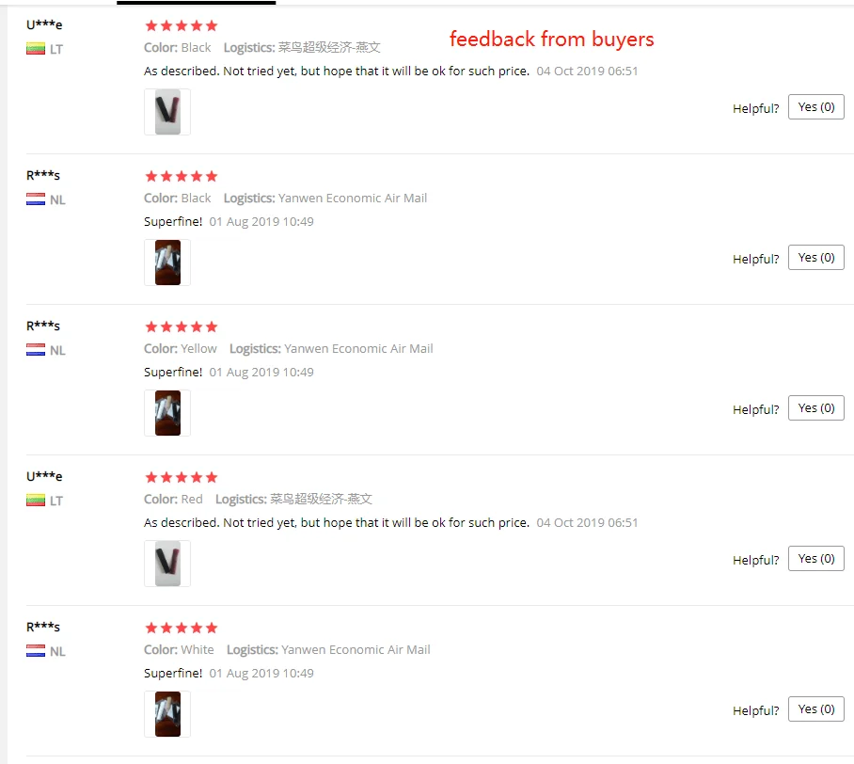854x764 pixels.
Task: Click the Lithuania flag icon of first reviewer
Action: (36, 49)
